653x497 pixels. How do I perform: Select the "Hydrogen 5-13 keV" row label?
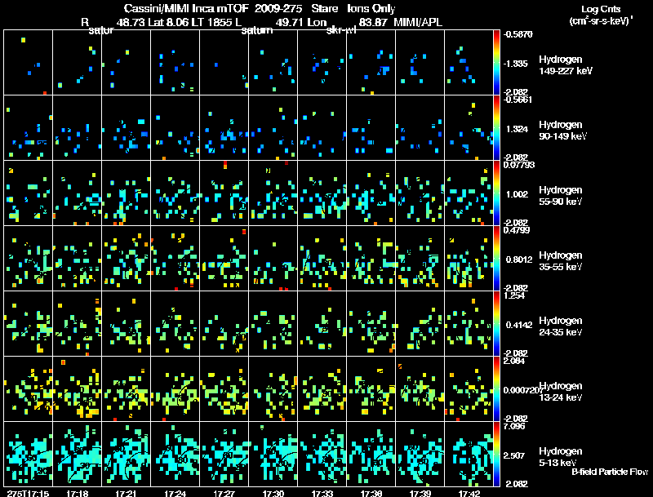tap(560, 457)
